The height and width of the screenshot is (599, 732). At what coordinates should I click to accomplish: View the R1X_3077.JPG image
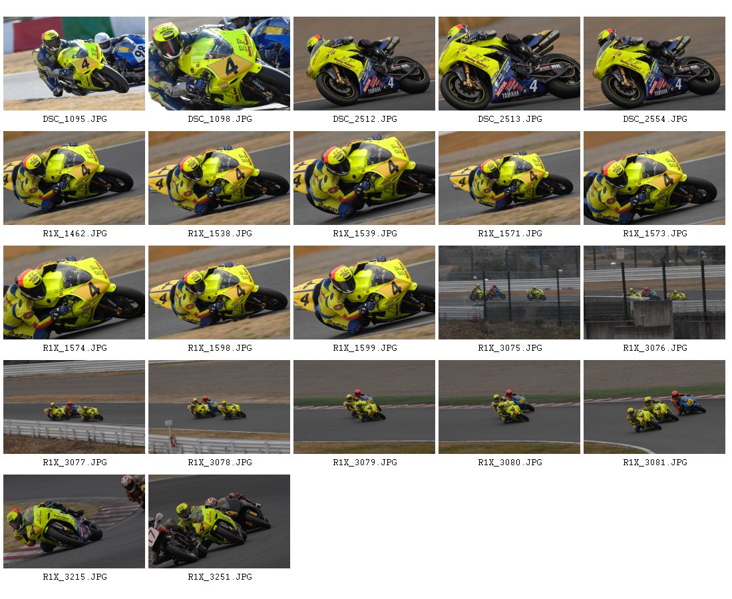click(75, 407)
